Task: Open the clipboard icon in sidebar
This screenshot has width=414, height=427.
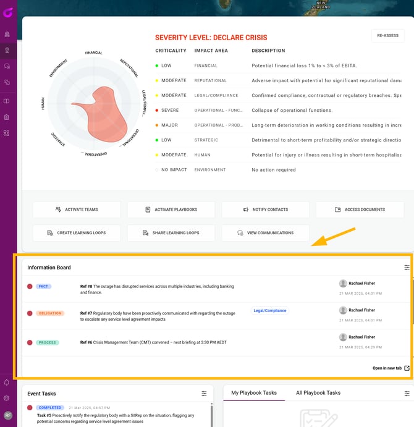Action: pyautogui.click(x=7, y=117)
